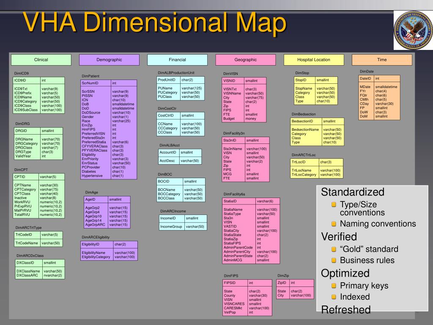
Task: Click the DimICD9 table label
Action: click(22, 73)
